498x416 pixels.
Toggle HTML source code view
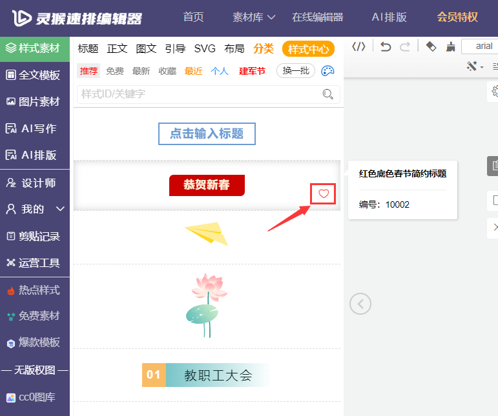pos(358,46)
